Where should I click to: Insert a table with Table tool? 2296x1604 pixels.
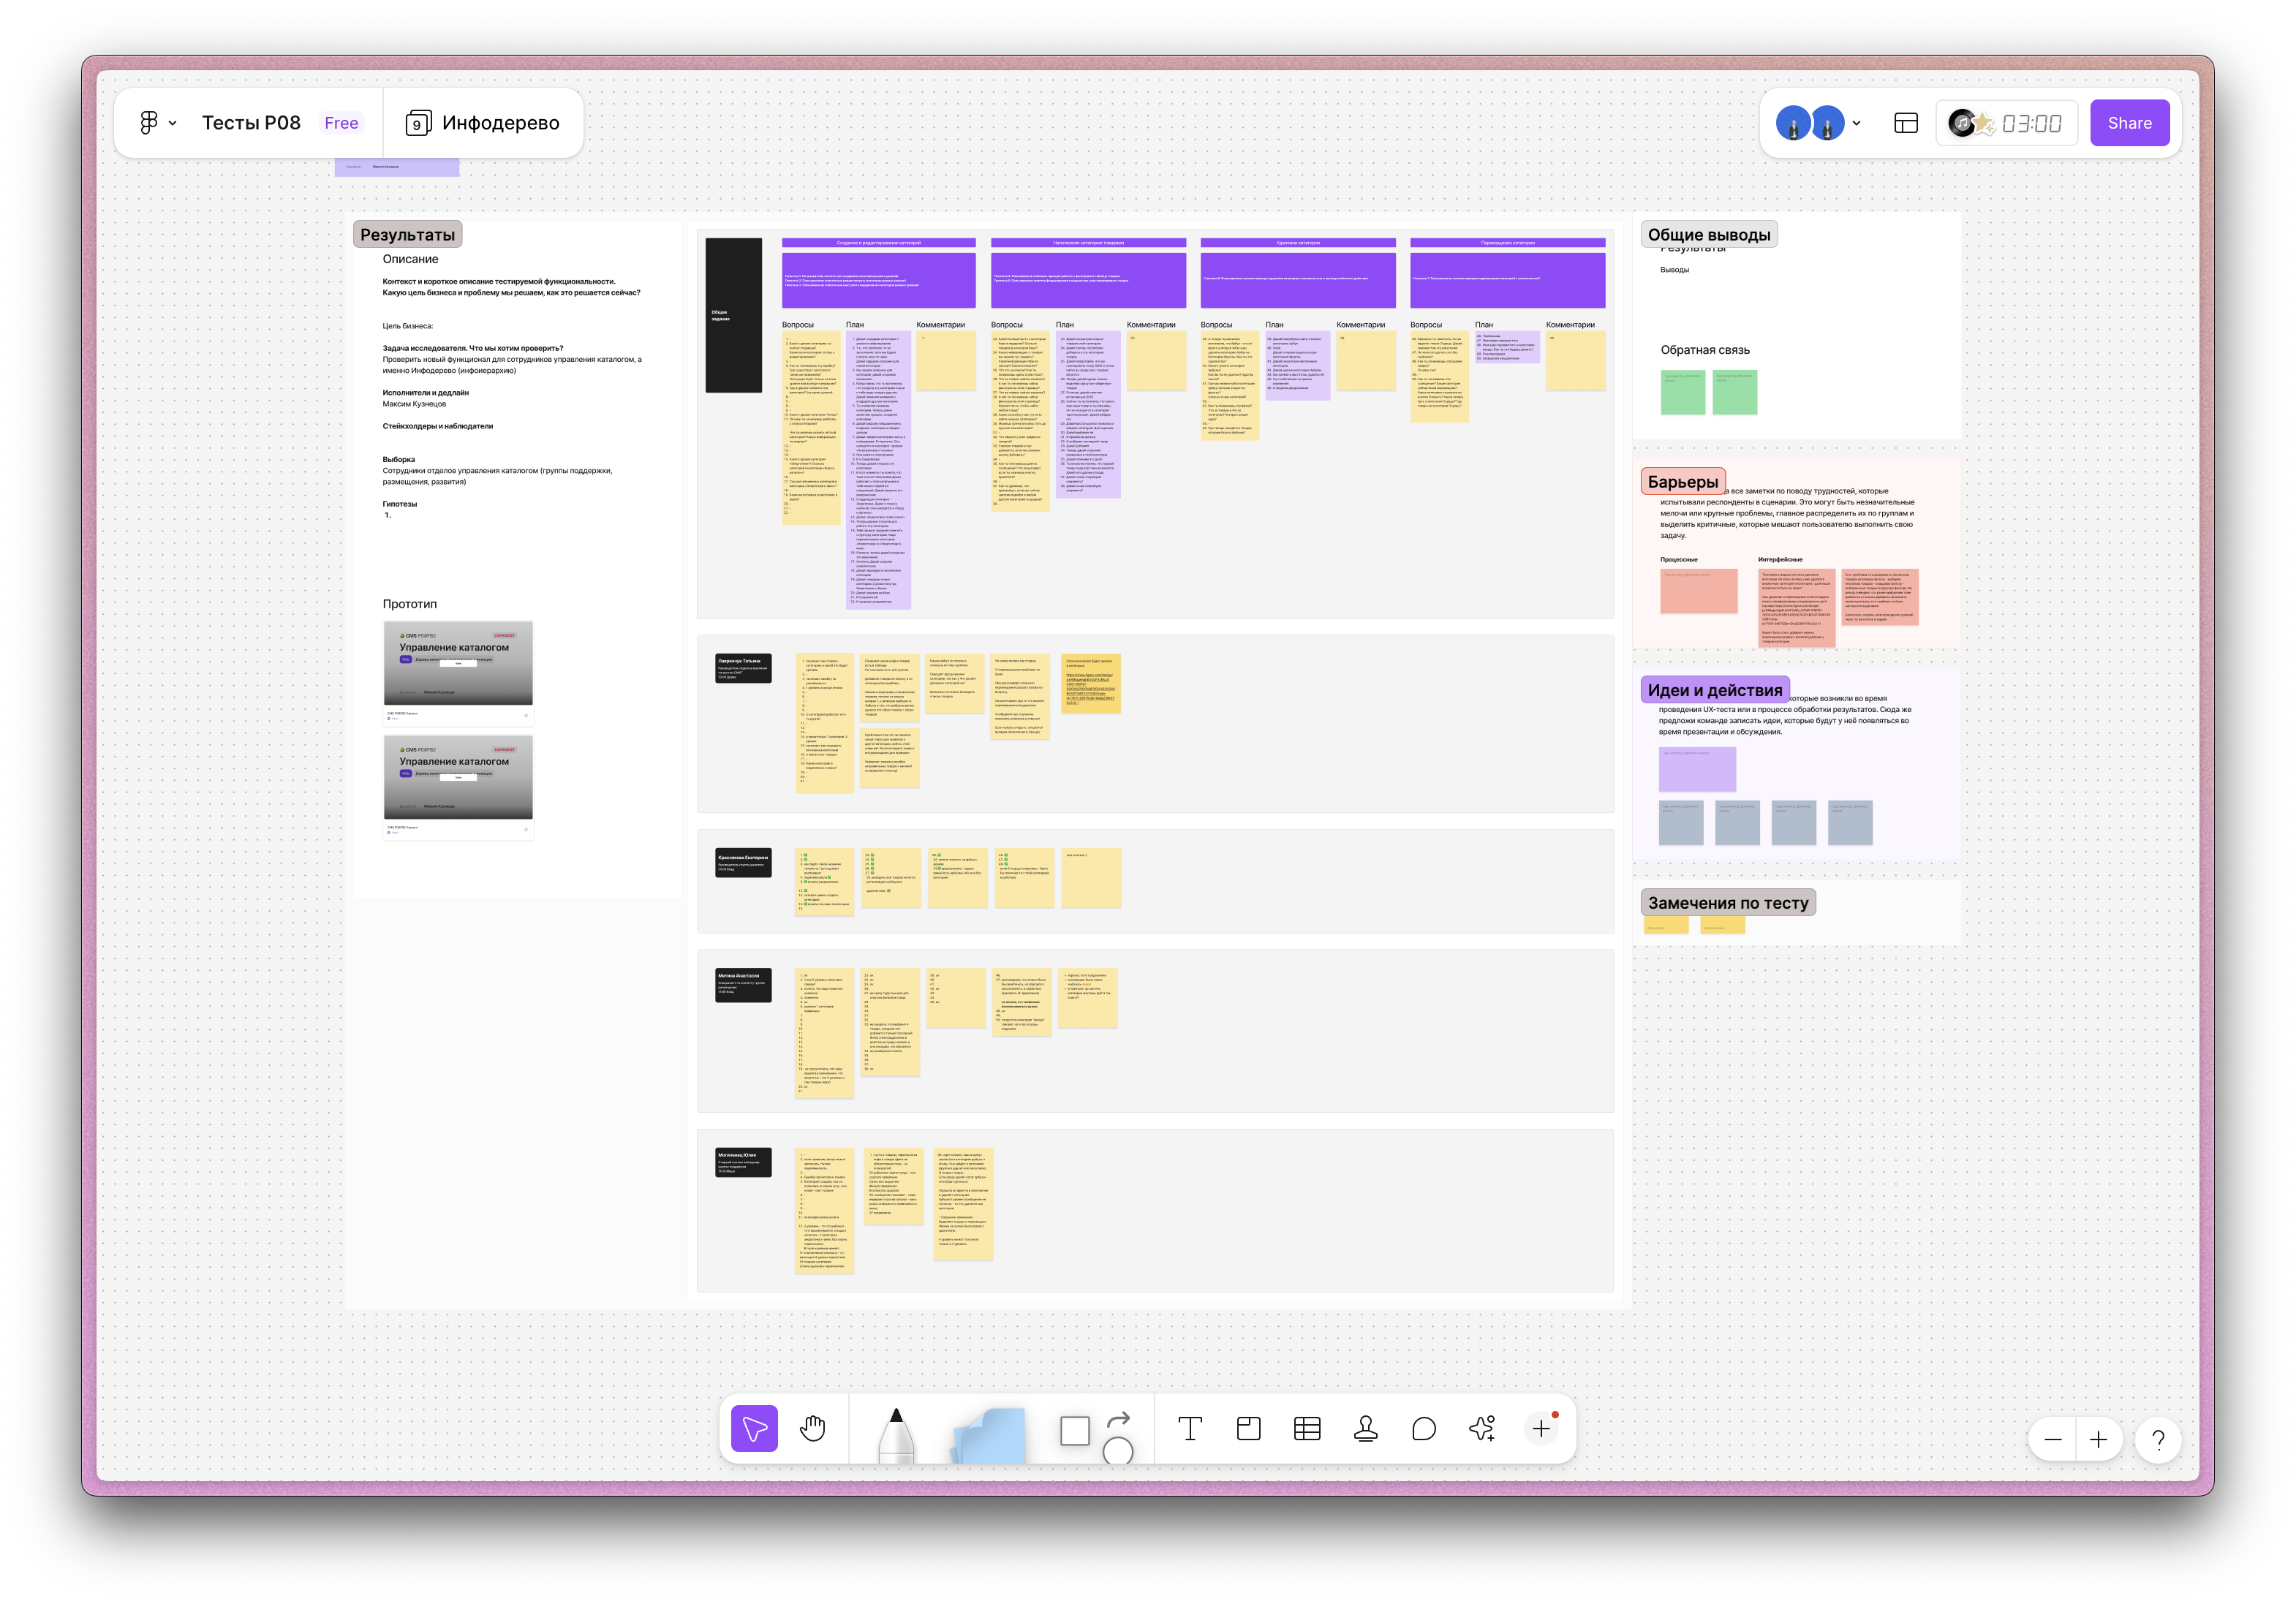(x=1307, y=1429)
